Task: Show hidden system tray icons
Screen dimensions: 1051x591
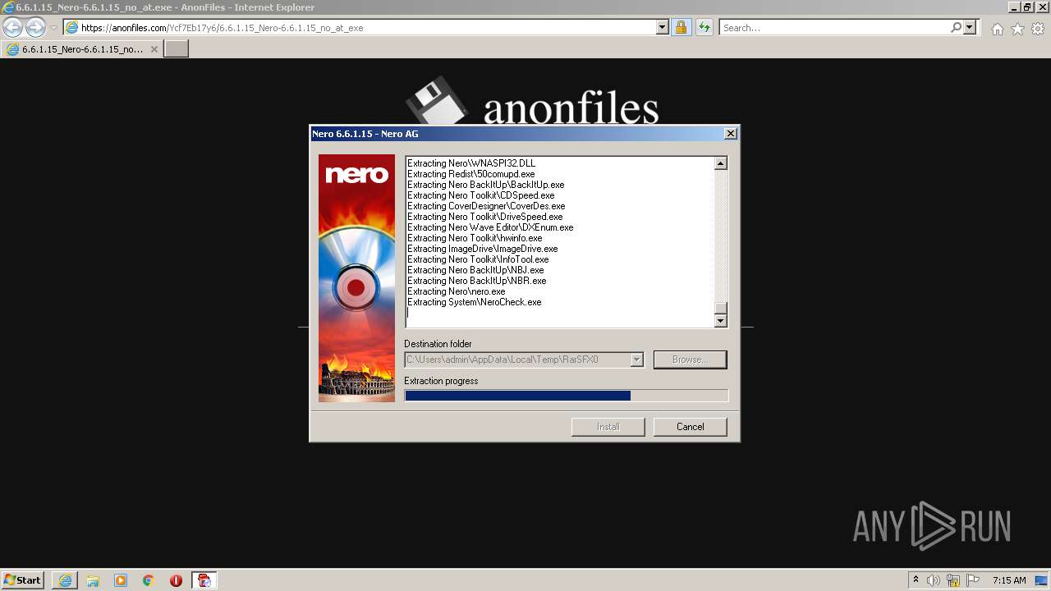Action: [916, 580]
